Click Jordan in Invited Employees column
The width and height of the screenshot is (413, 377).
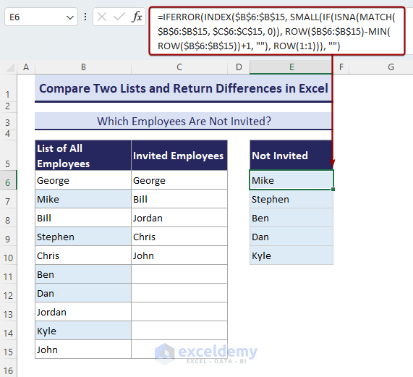(x=179, y=218)
